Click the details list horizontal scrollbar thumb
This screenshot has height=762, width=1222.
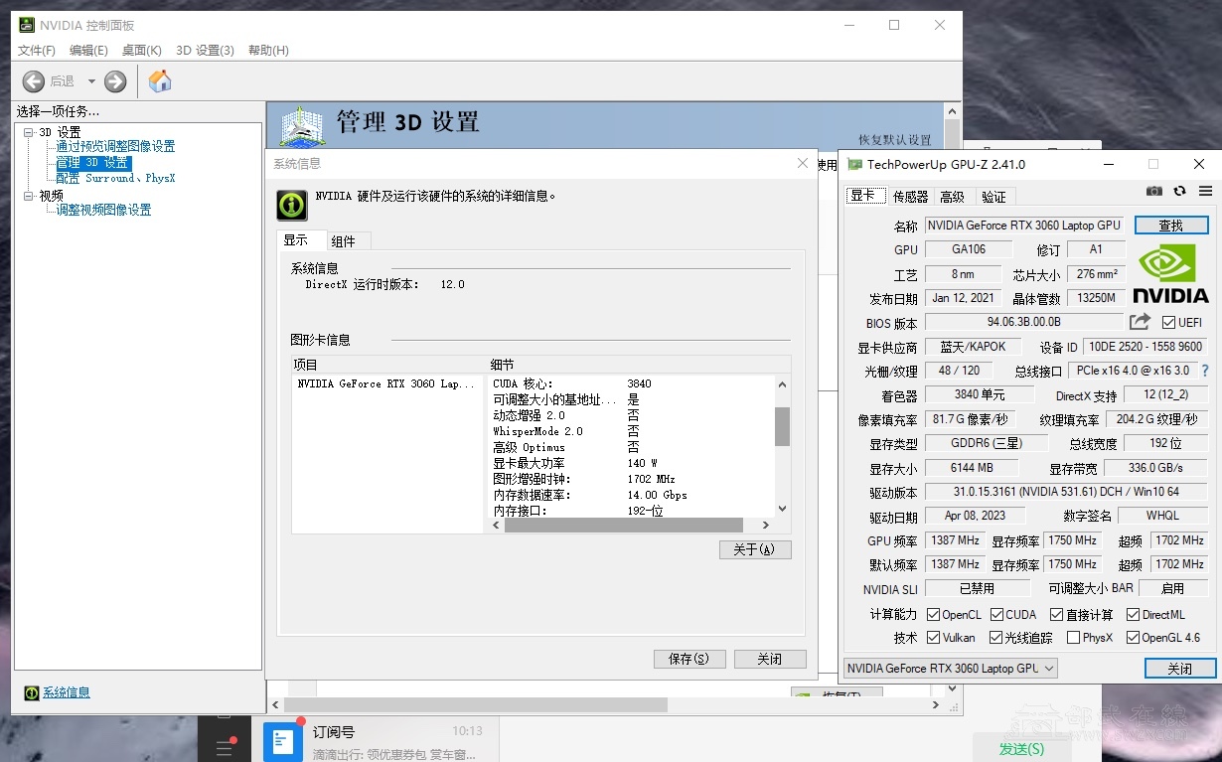pos(624,526)
